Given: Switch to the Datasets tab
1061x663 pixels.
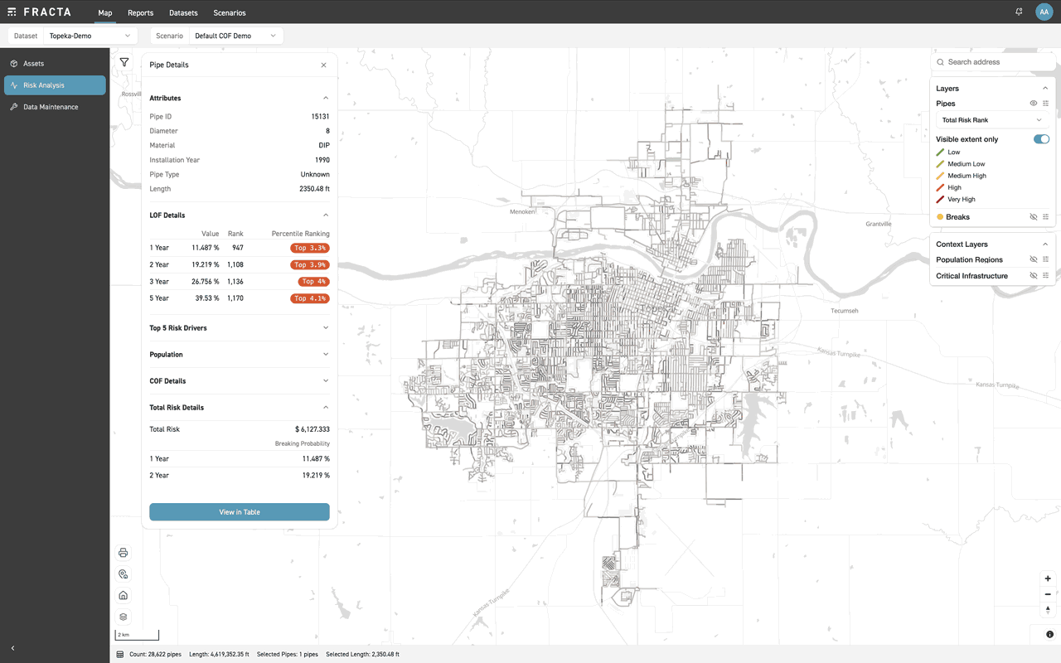Looking at the screenshot, I should click(x=183, y=12).
